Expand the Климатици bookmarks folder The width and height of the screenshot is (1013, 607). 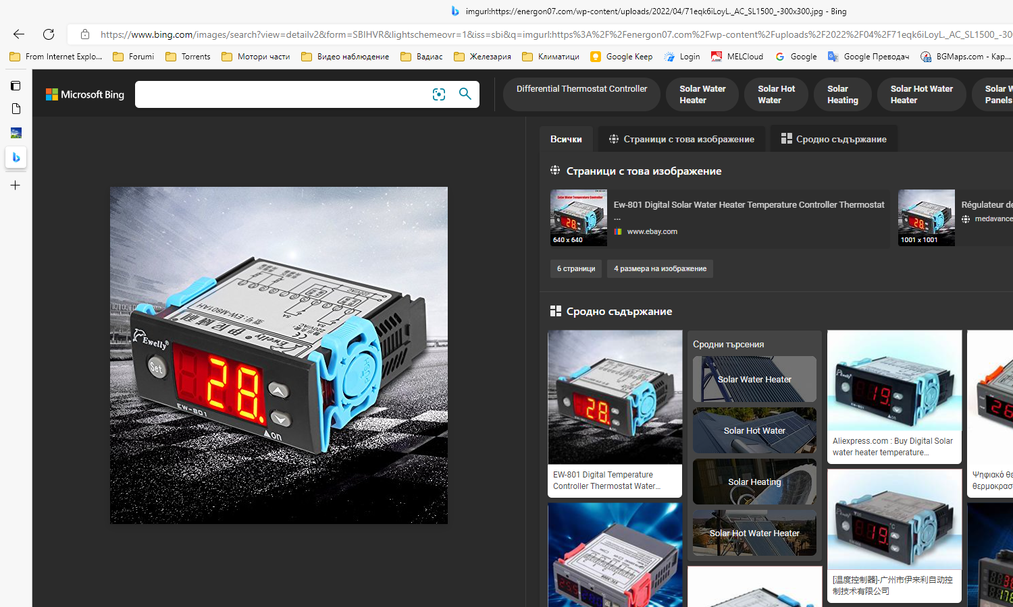pyautogui.click(x=551, y=57)
